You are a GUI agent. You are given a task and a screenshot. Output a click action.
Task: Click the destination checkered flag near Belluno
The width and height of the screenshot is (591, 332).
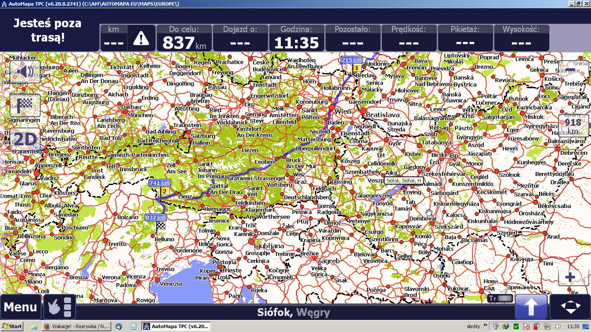tap(161, 226)
